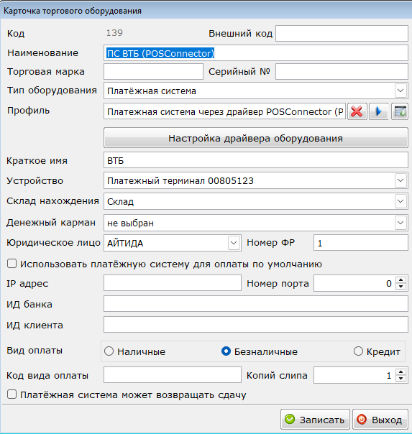The width and height of the screenshot is (412, 434).
Task: Open Устройство dropdown list
Action: 400,180
